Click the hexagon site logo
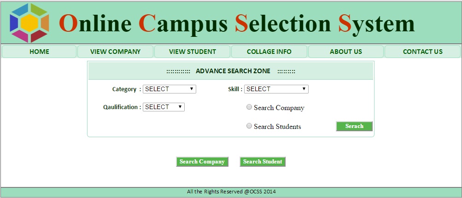The height and width of the screenshot is (198, 462). (x=29, y=23)
